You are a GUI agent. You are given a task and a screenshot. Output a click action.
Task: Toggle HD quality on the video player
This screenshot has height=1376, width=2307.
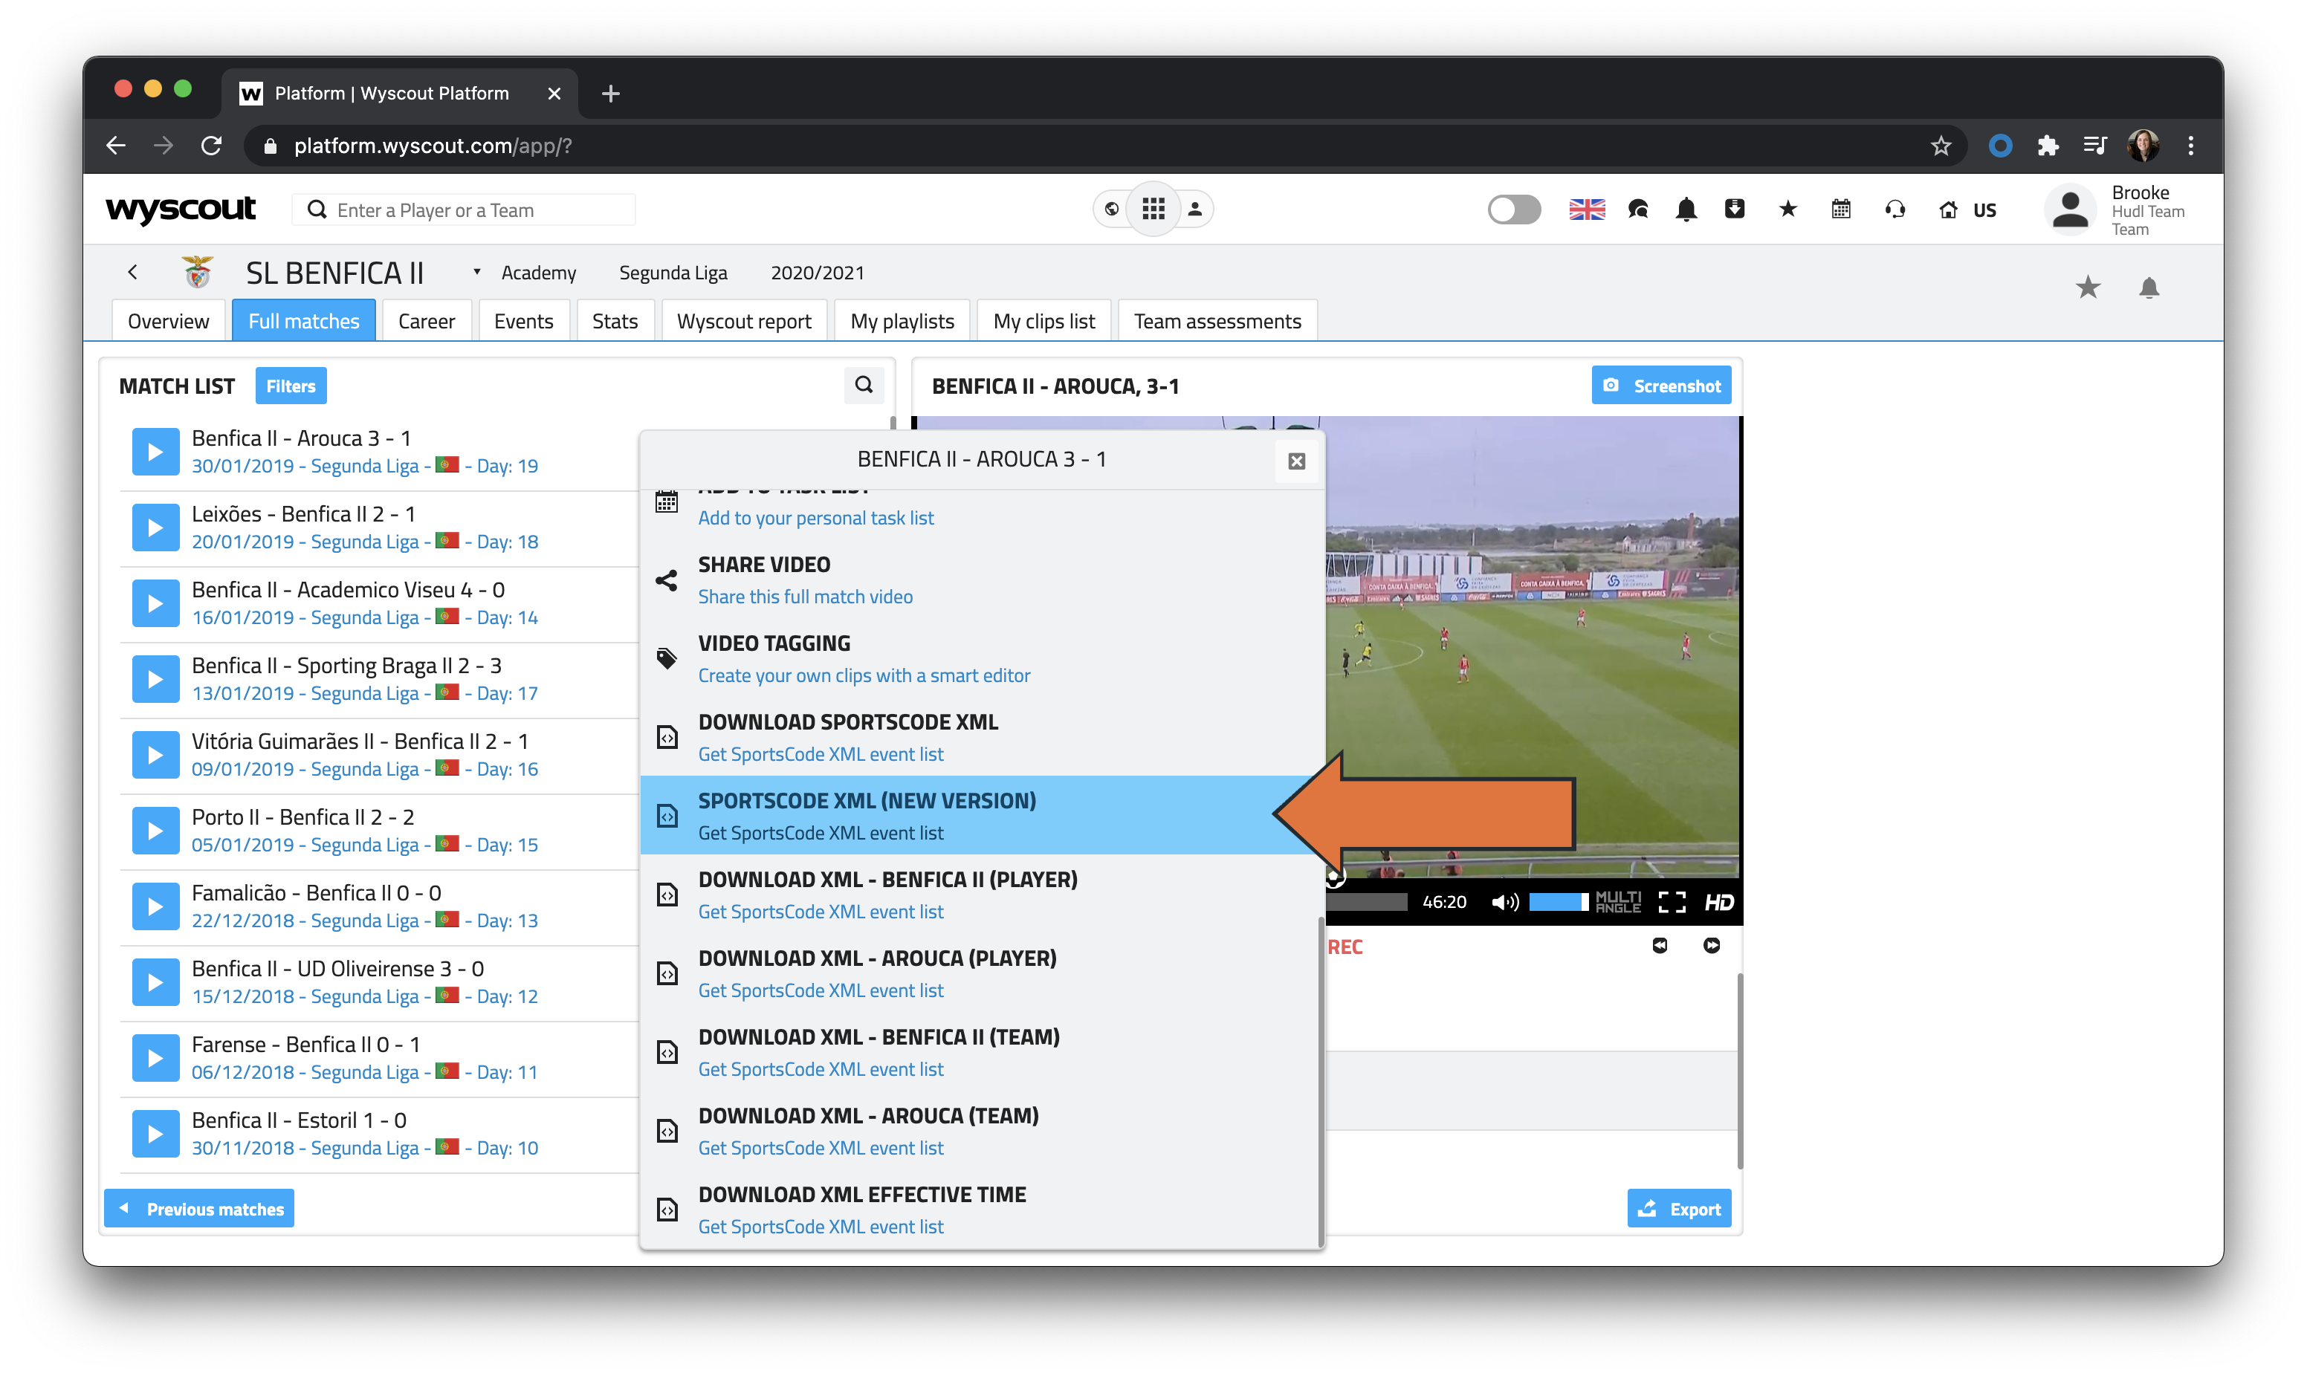(1721, 901)
